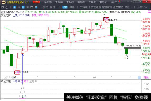Click the 1804.50 price scale label

click(146, 36)
